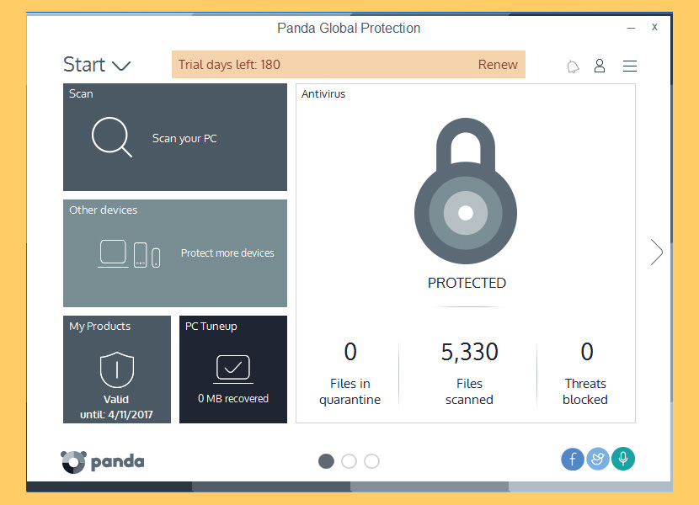Image resolution: width=699 pixels, height=505 pixels.
Task: Click the shield icon in My Products
Action: click(117, 369)
